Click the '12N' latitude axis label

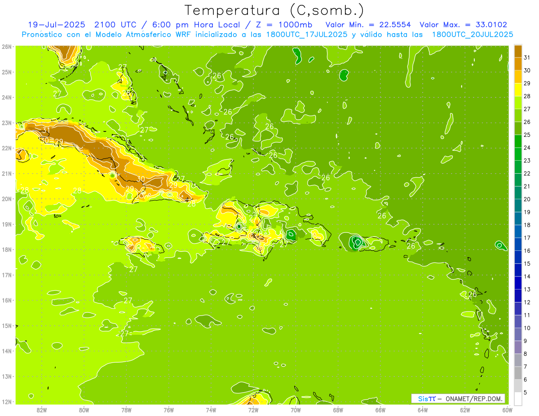[6, 402]
